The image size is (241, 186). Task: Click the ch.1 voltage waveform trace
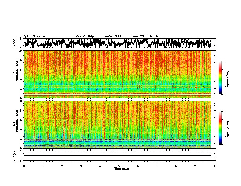(117, 43)
